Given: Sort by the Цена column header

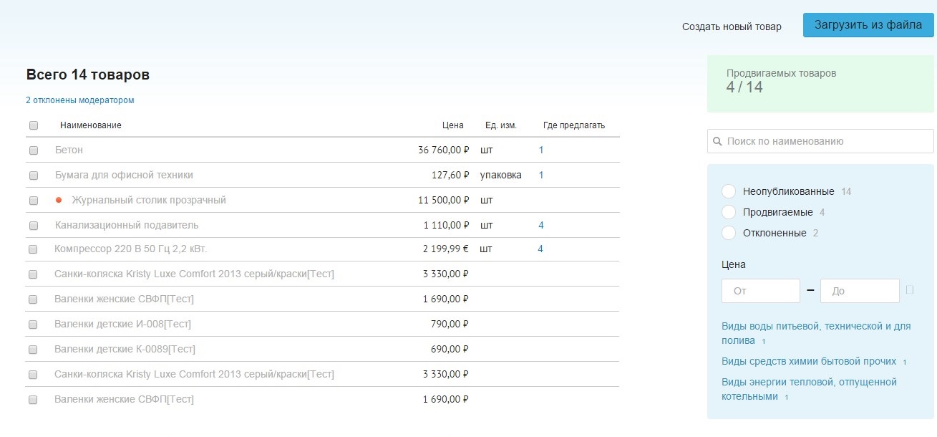Looking at the screenshot, I should tap(452, 125).
